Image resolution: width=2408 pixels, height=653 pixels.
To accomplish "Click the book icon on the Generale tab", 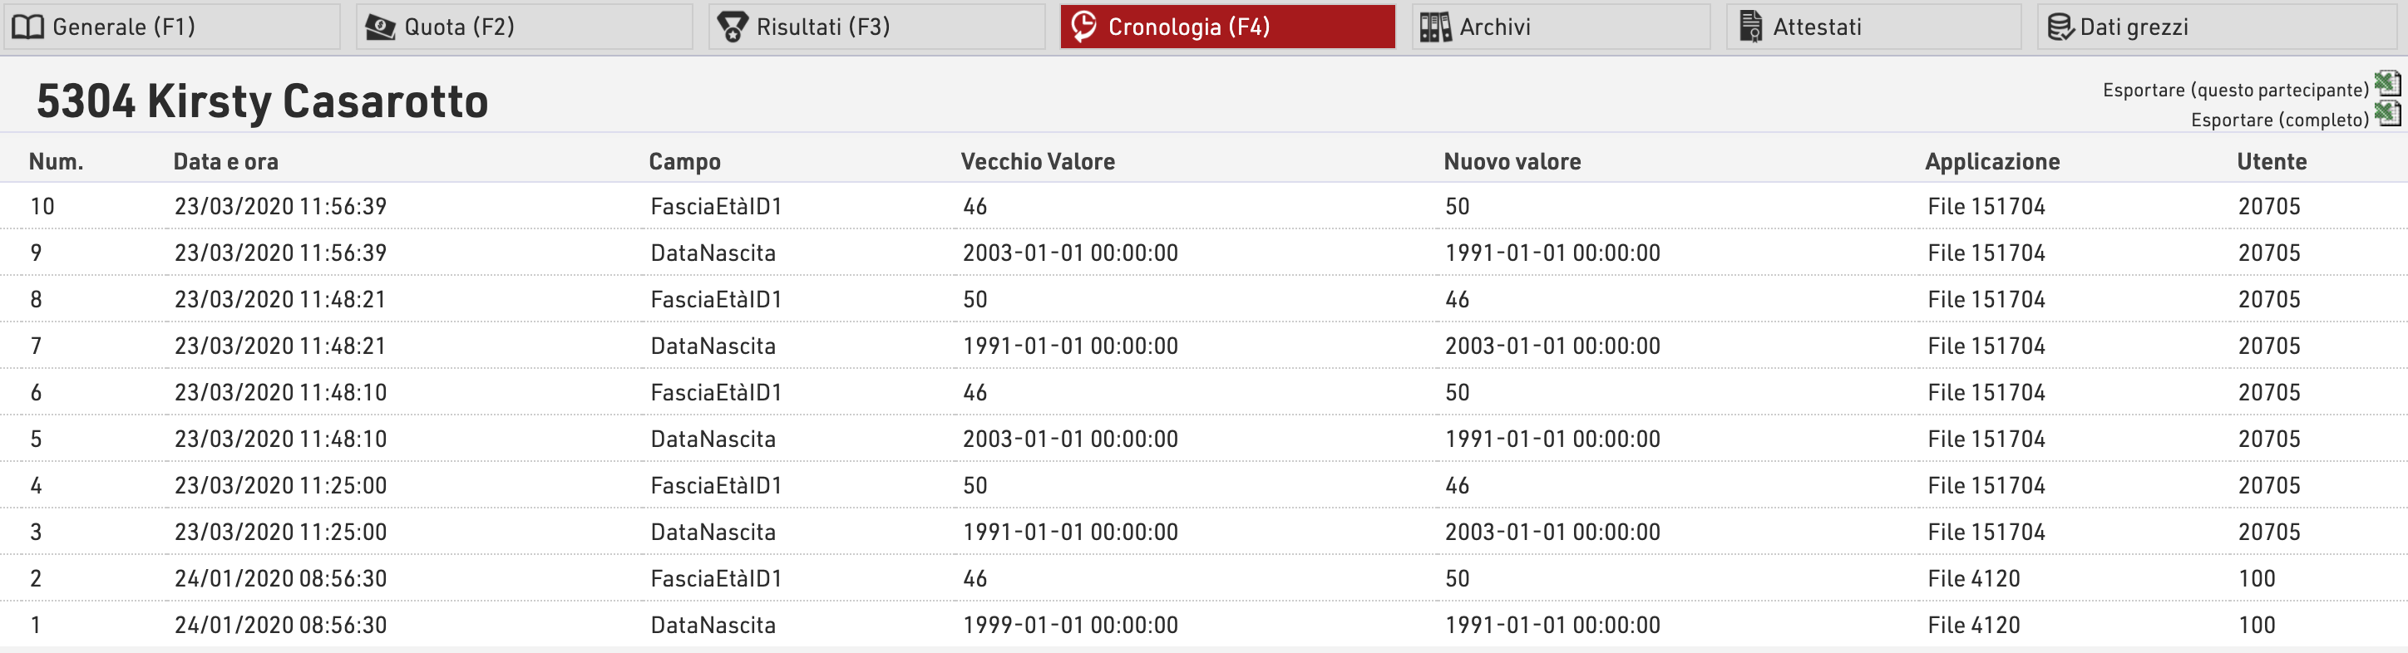I will coord(27,27).
